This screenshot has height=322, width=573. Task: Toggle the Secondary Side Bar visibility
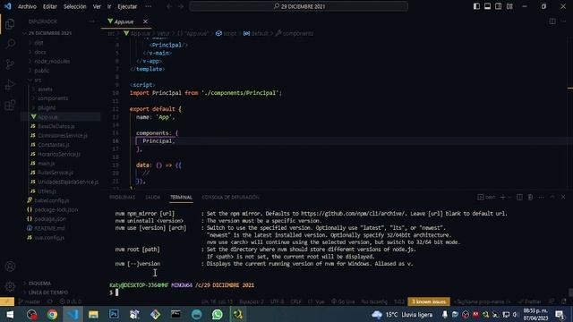pos(499,6)
